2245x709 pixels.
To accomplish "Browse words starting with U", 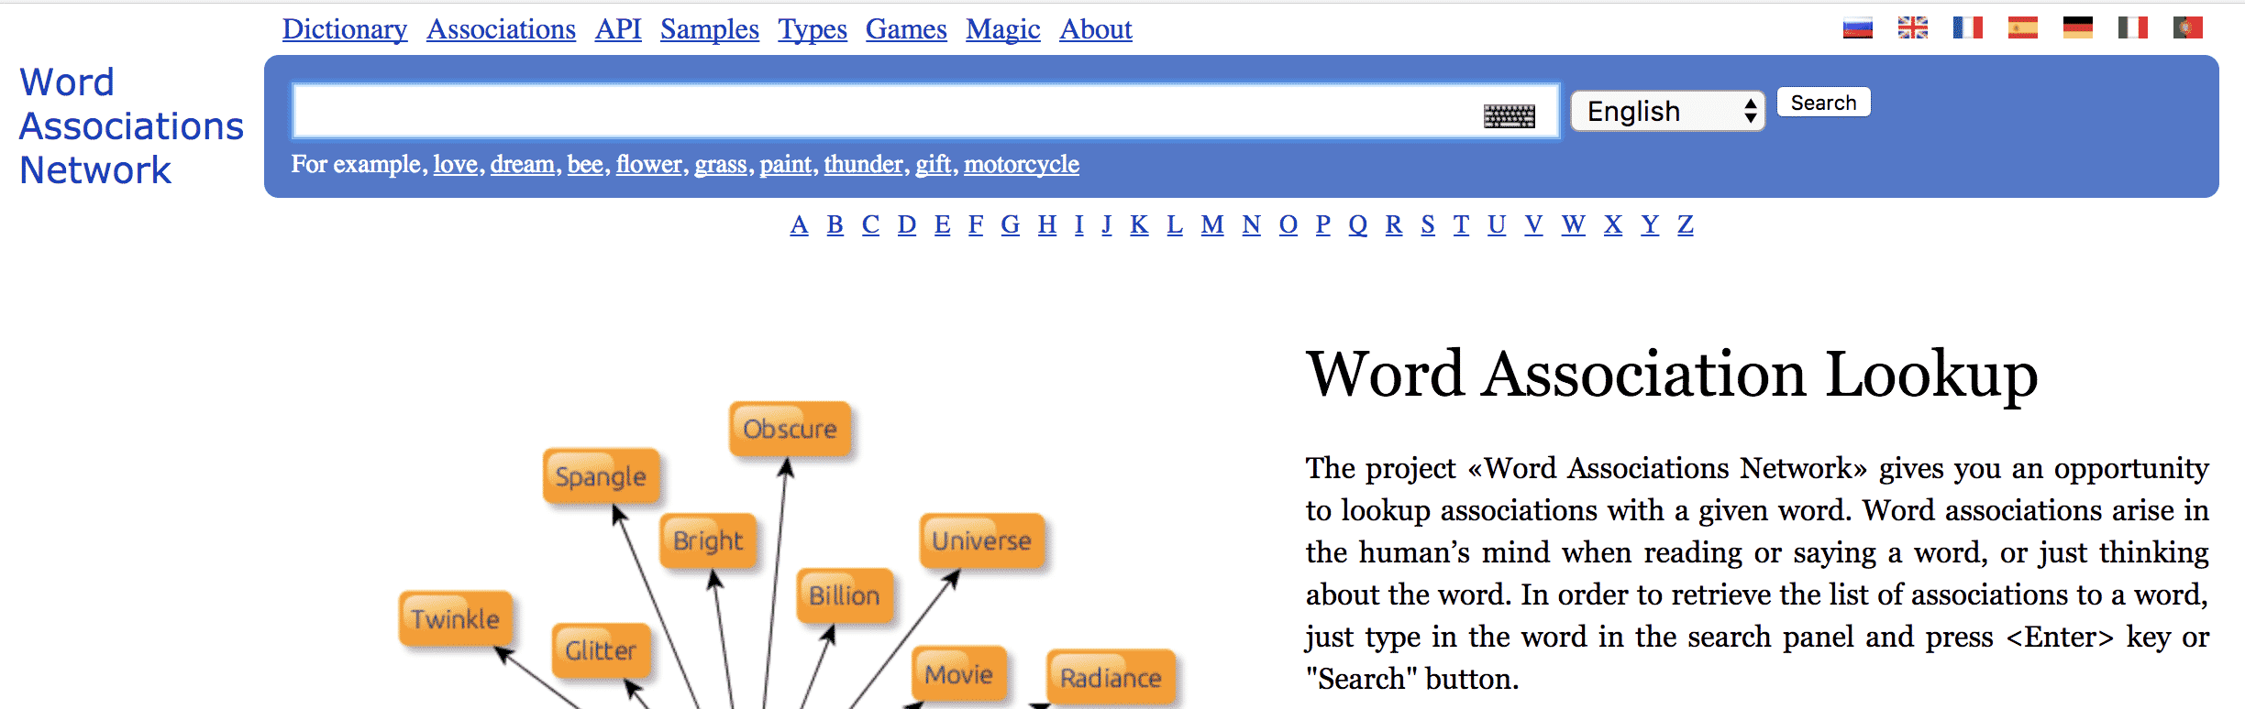I will pos(1497,224).
